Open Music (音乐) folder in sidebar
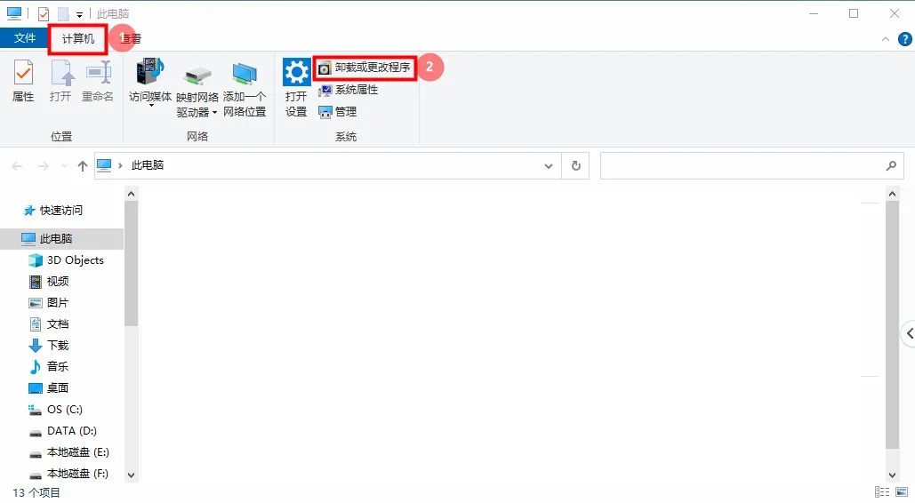Screen dimensions: 915x503 tap(50, 367)
